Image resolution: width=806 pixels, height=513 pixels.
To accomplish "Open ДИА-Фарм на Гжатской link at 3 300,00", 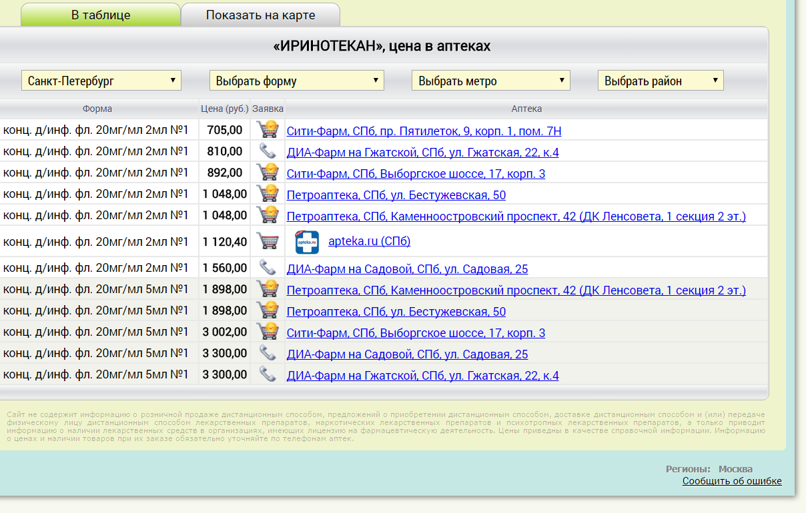I will 423,376.
